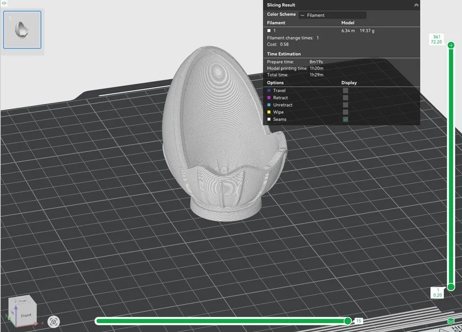
Task: Select plate 1 thumbnail
Action: pyautogui.click(x=22, y=30)
